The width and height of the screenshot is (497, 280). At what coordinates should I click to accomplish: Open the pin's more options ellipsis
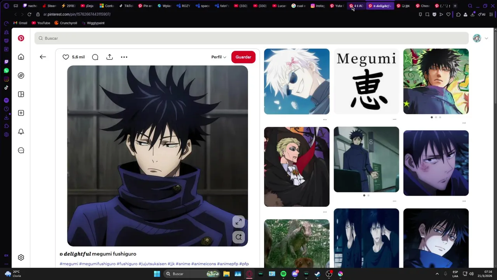124,57
